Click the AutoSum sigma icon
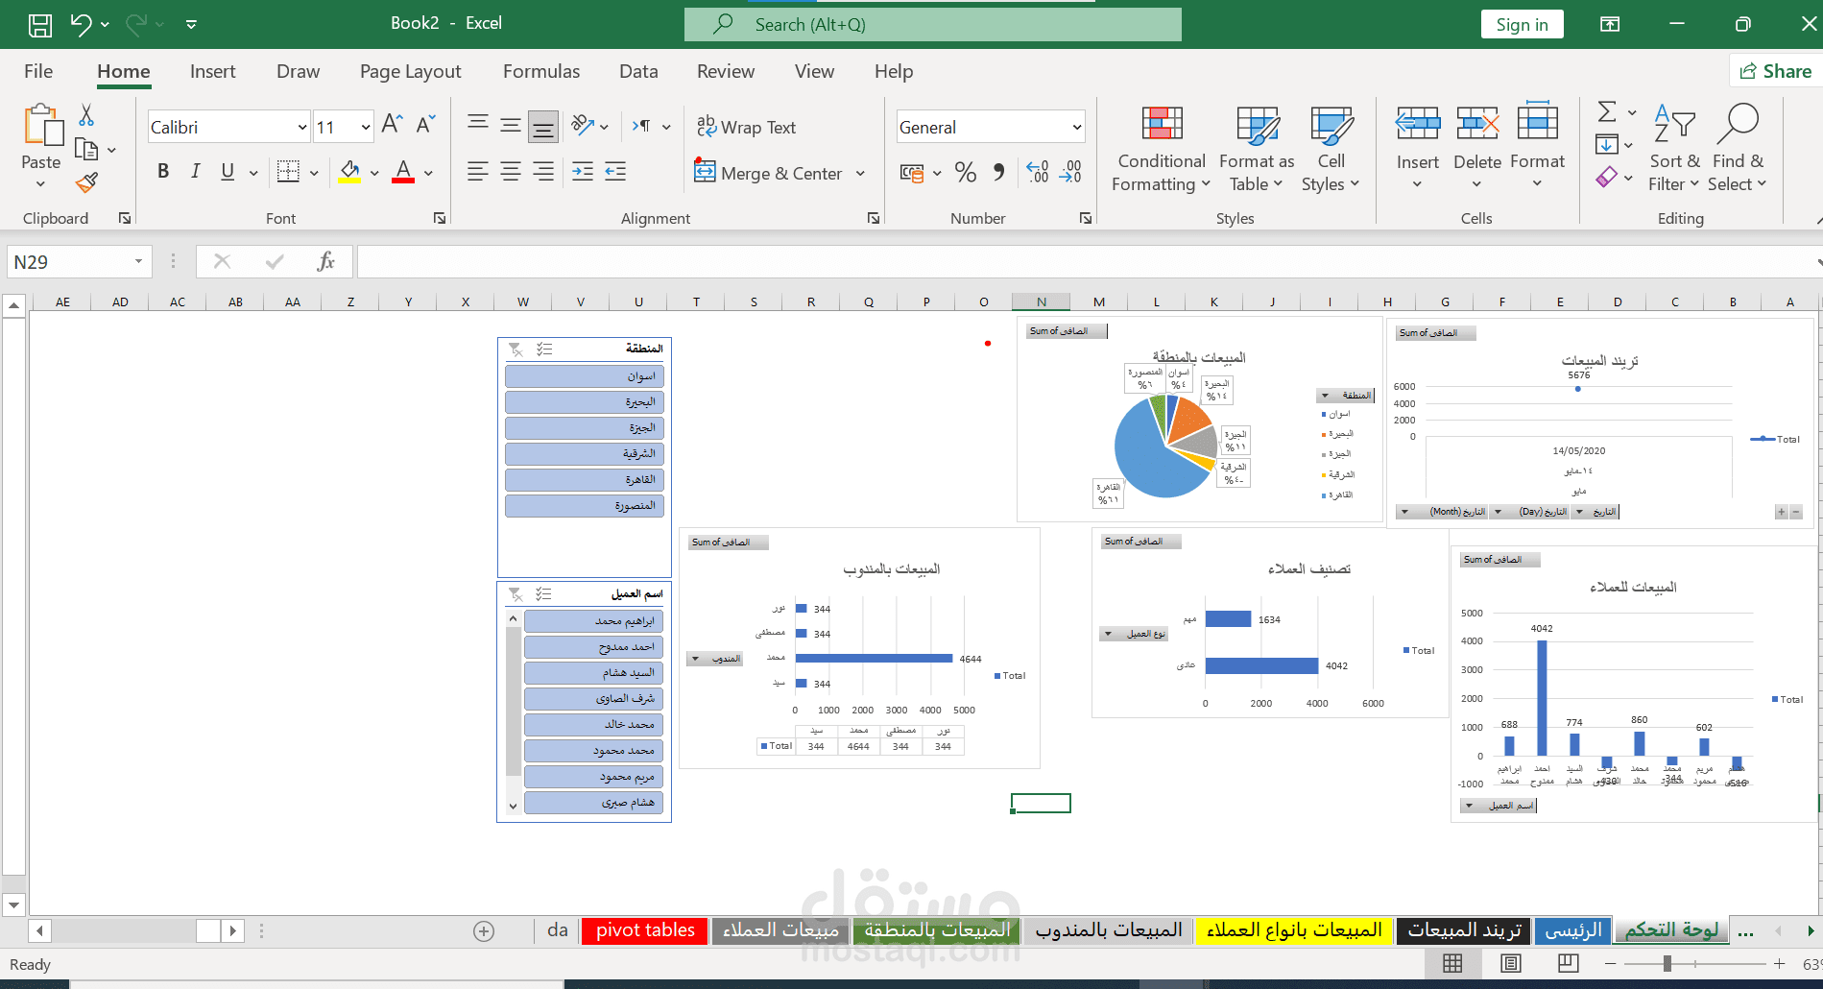Image resolution: width=1823 pixels, height=989 pixels. tap(1607, 112)
